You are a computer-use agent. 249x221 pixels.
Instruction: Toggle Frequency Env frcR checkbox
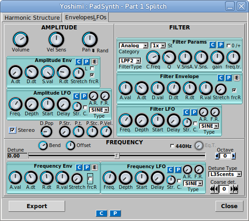coord(90,179)
